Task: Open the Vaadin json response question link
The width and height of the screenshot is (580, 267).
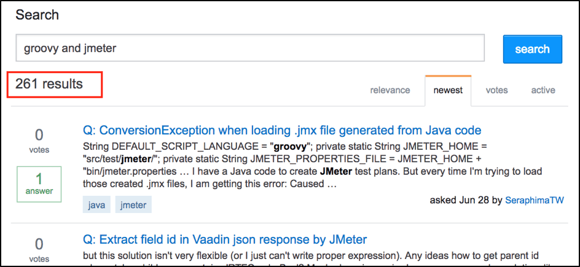Action: coord(225,239)
